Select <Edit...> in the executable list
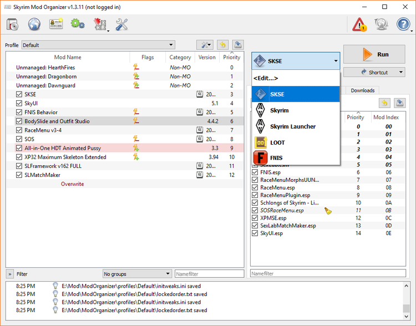This screenshot has width=416, height=326. coord(296,78)
